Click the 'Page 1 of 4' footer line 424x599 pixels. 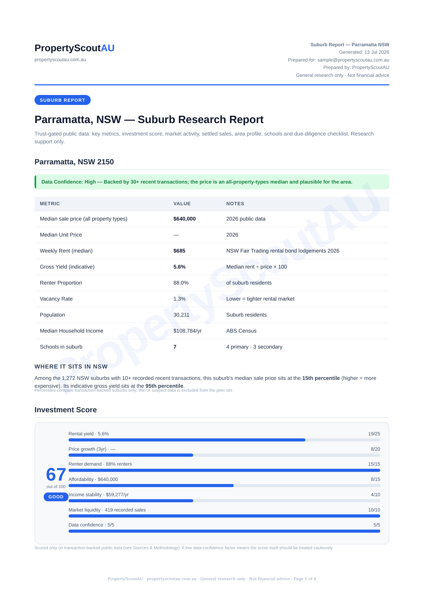(212, 579)
